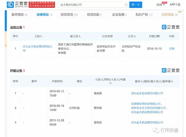Clear the search box with the X icon

pyautogui.click(x=126, y=5)
